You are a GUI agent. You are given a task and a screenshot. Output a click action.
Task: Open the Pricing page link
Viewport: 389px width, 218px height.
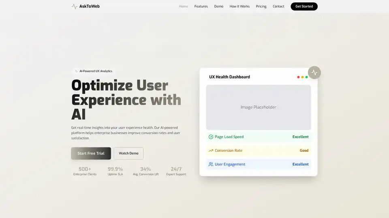(x=261, y=6)
